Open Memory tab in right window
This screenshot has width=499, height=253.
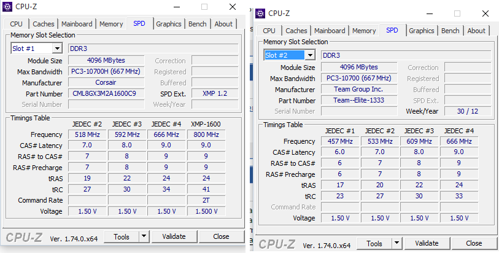pyautogui.click(x=364, y=31)
